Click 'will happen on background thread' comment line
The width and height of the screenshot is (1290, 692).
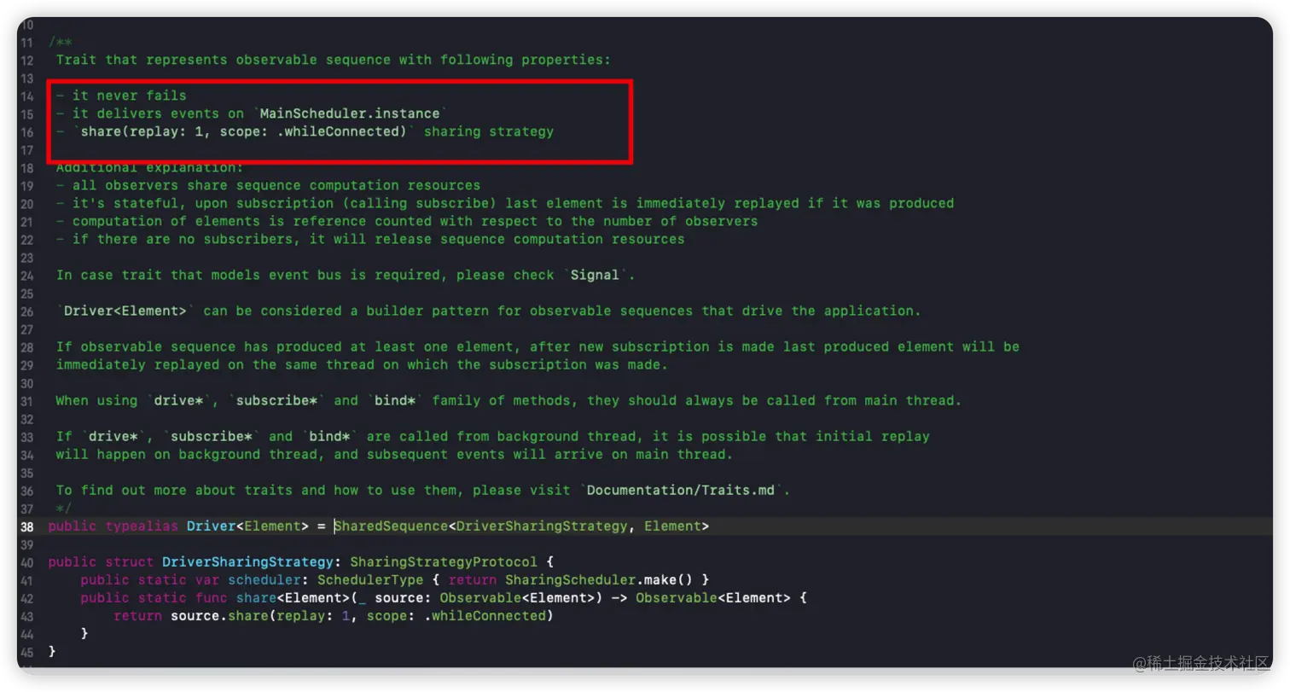pos(395,454)
